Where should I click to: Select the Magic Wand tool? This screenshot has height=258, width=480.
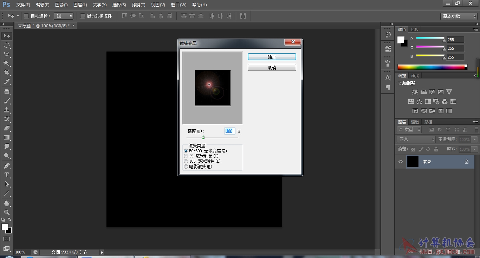(7, 64)
